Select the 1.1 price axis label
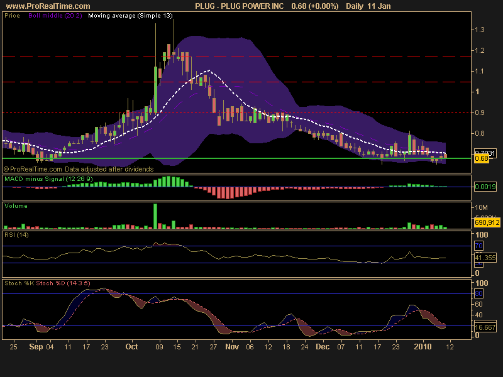Viewport: 503px width, 377px height. [x=480, y=71]
